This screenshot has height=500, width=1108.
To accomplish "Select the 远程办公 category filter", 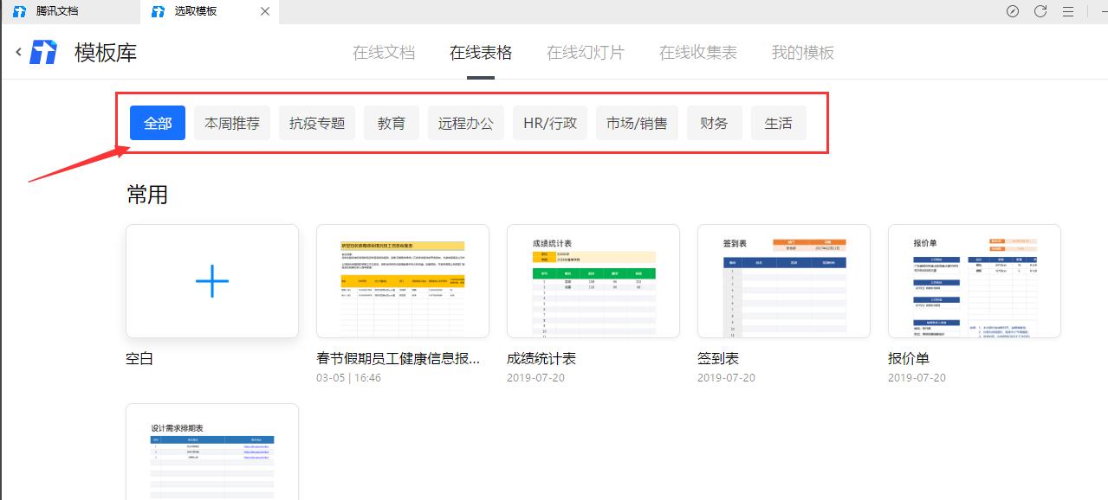I will point(465,122).
